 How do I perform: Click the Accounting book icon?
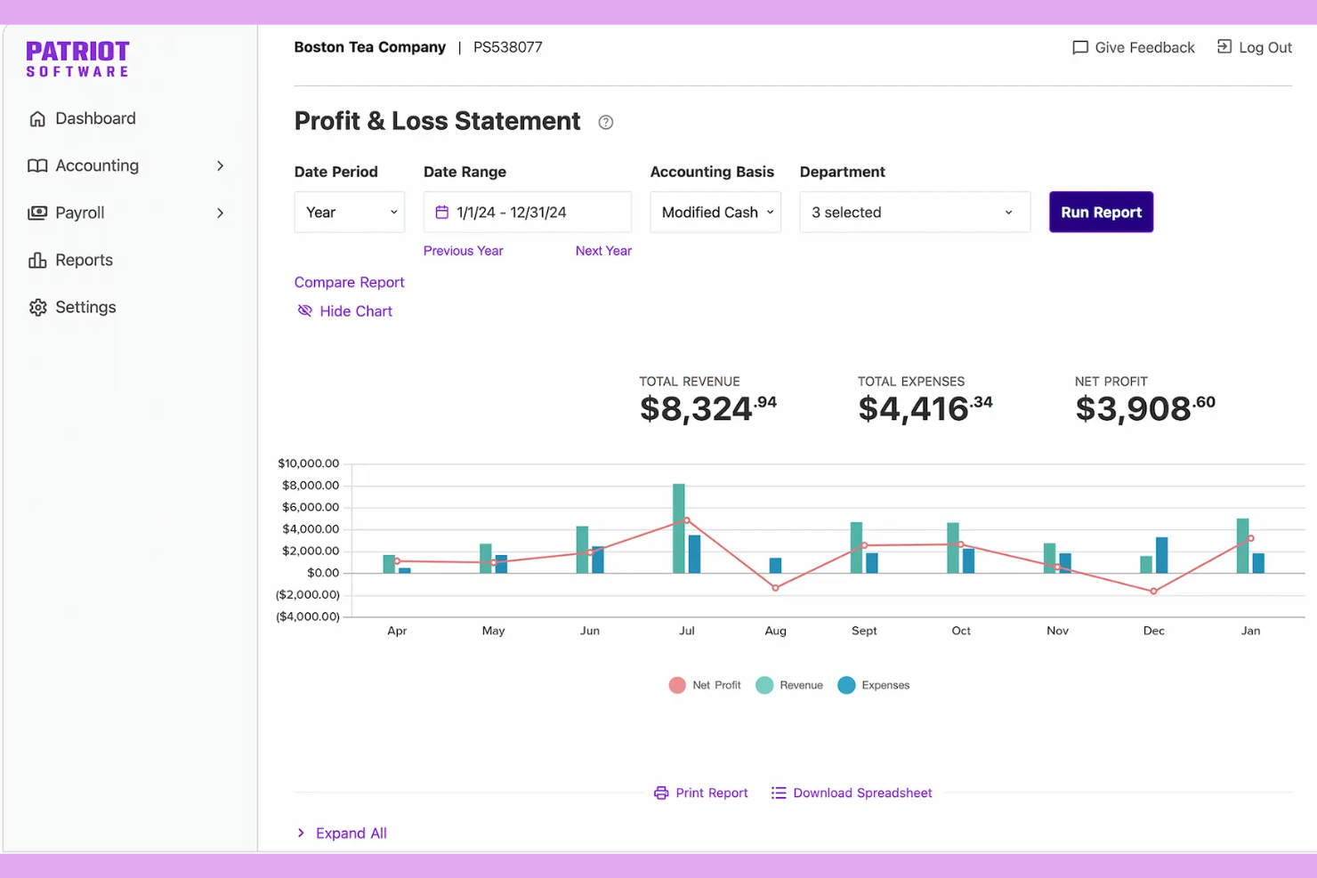point(37,165)
